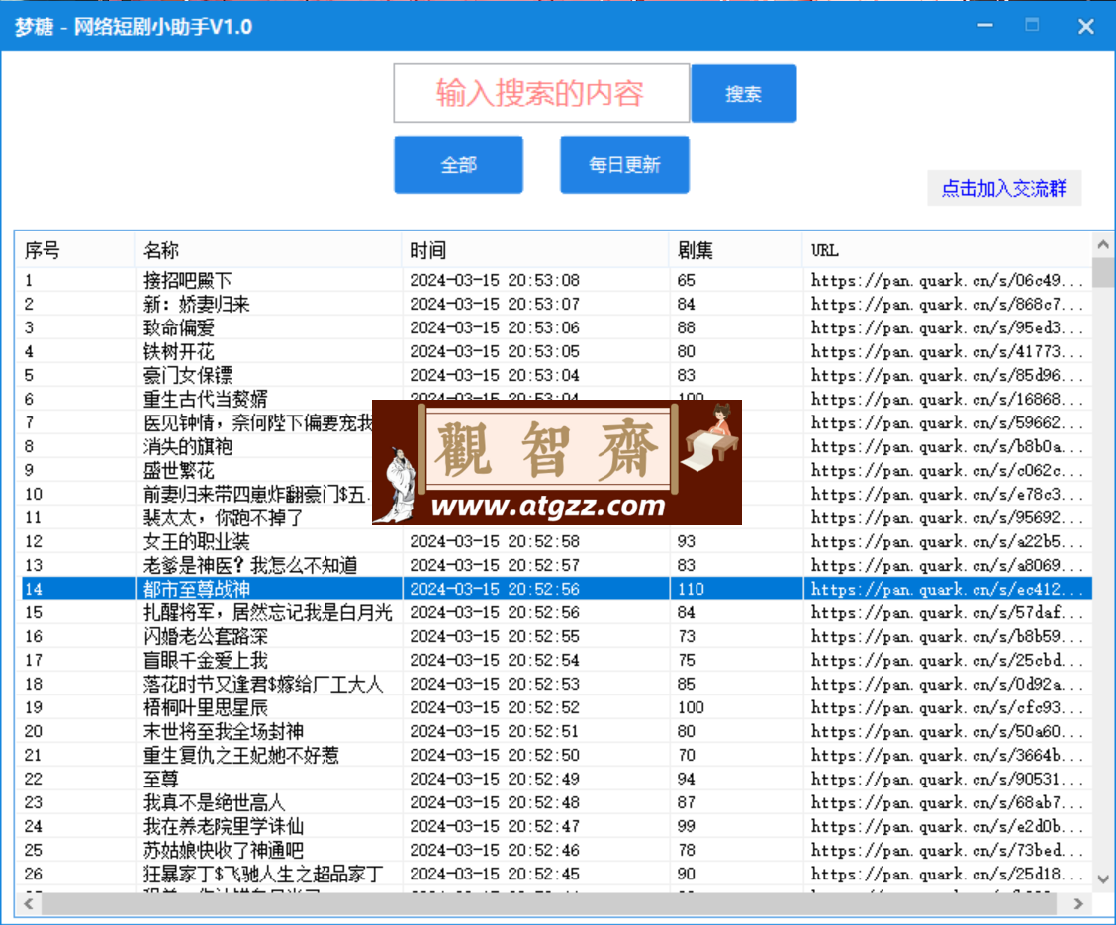Click URL cell of 铁树开花 row
Viewport: 1116px width, 925px height.
pyautogui.click(x=948, y=351)
